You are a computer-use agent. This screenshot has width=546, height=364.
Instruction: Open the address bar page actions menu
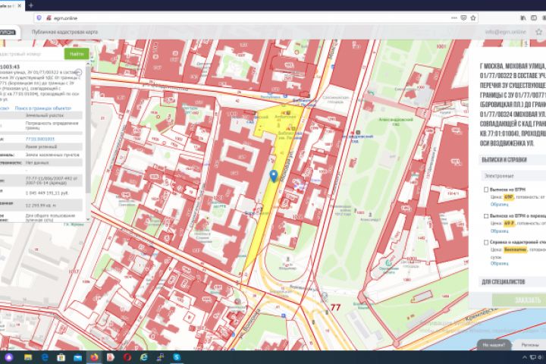tap(454, 17)
